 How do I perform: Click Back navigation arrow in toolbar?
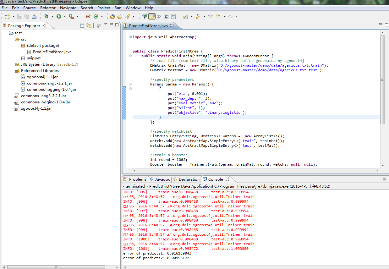click(x=218, y=16)
